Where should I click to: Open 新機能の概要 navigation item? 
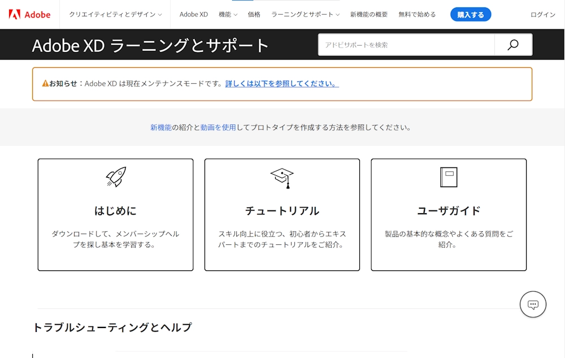point(369,15)
